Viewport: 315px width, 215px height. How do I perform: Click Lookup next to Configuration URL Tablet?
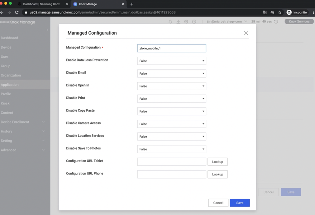217,161
